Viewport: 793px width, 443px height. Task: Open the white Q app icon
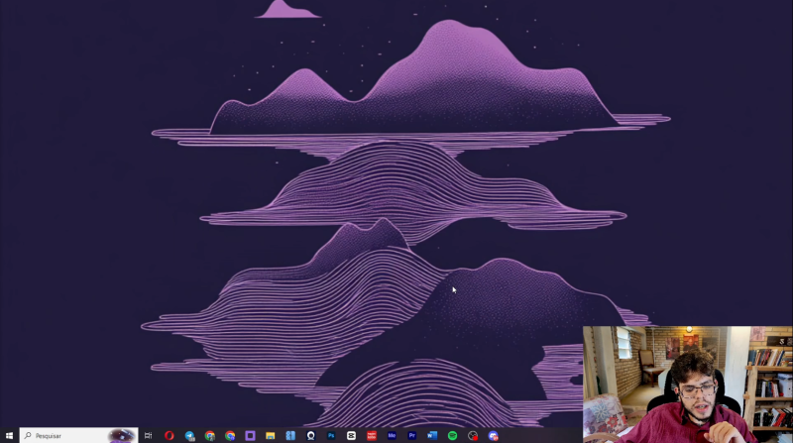point(311,435)
